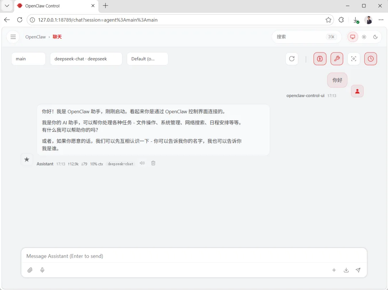The image size is (388, 290).
Task: Reload the page in the browser
Action: tap(20, 20)
